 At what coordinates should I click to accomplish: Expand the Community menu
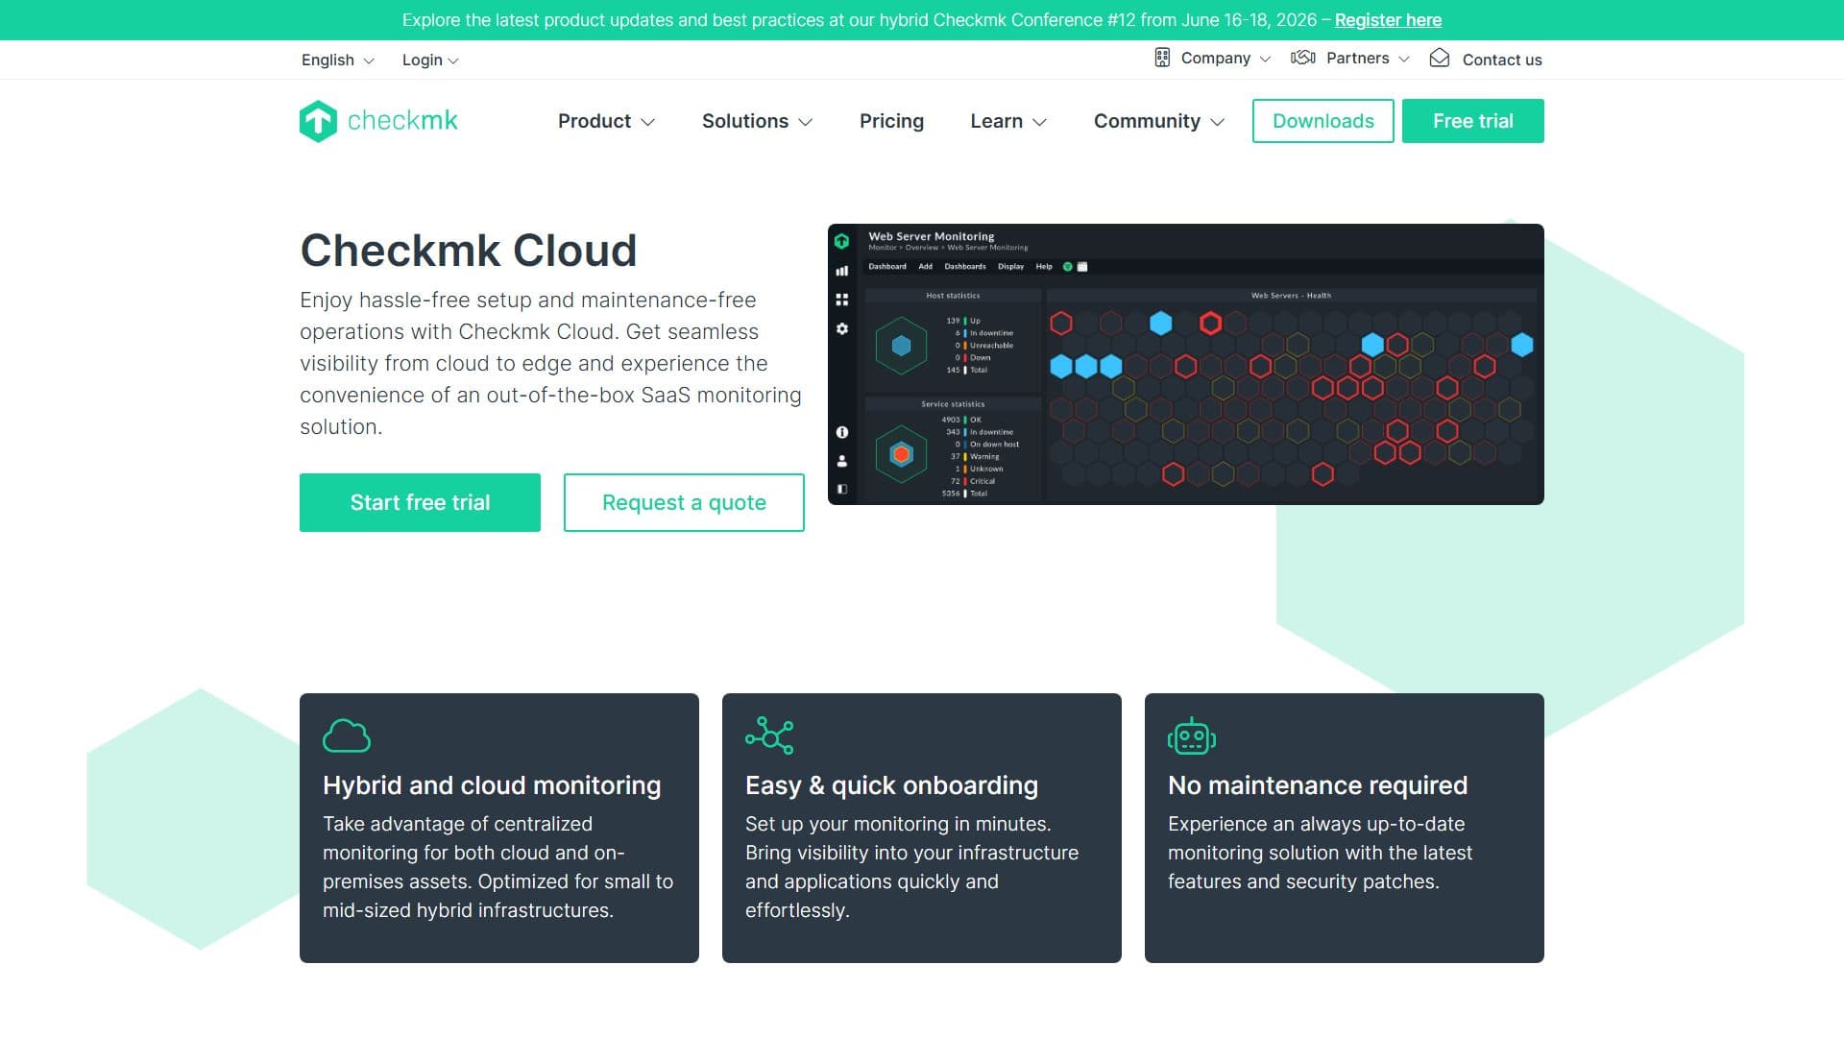click(x=1159, y=121)
